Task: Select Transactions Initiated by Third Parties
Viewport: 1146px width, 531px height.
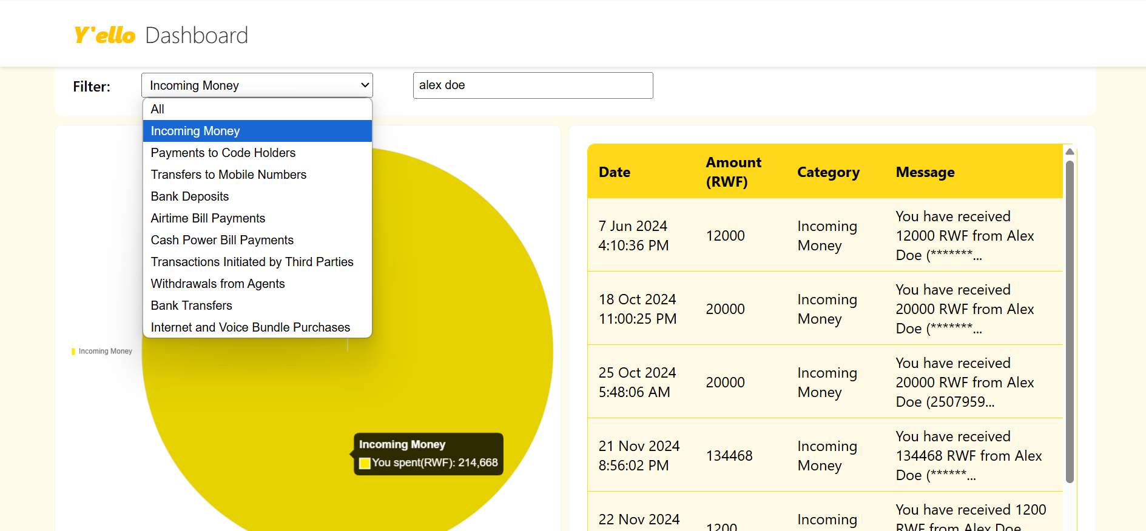Action: click(252, 262)
